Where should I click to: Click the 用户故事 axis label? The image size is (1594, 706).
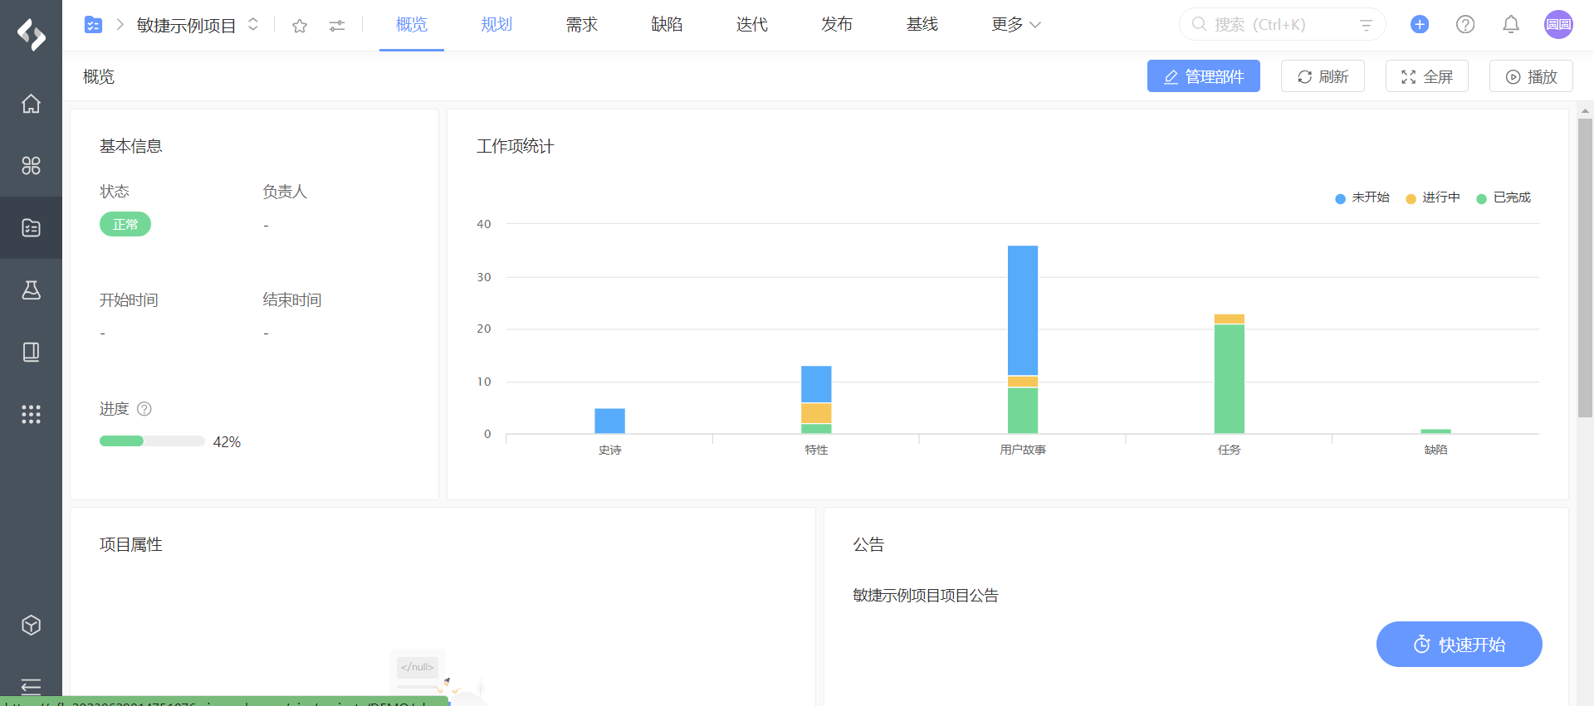coord(1023,450)
